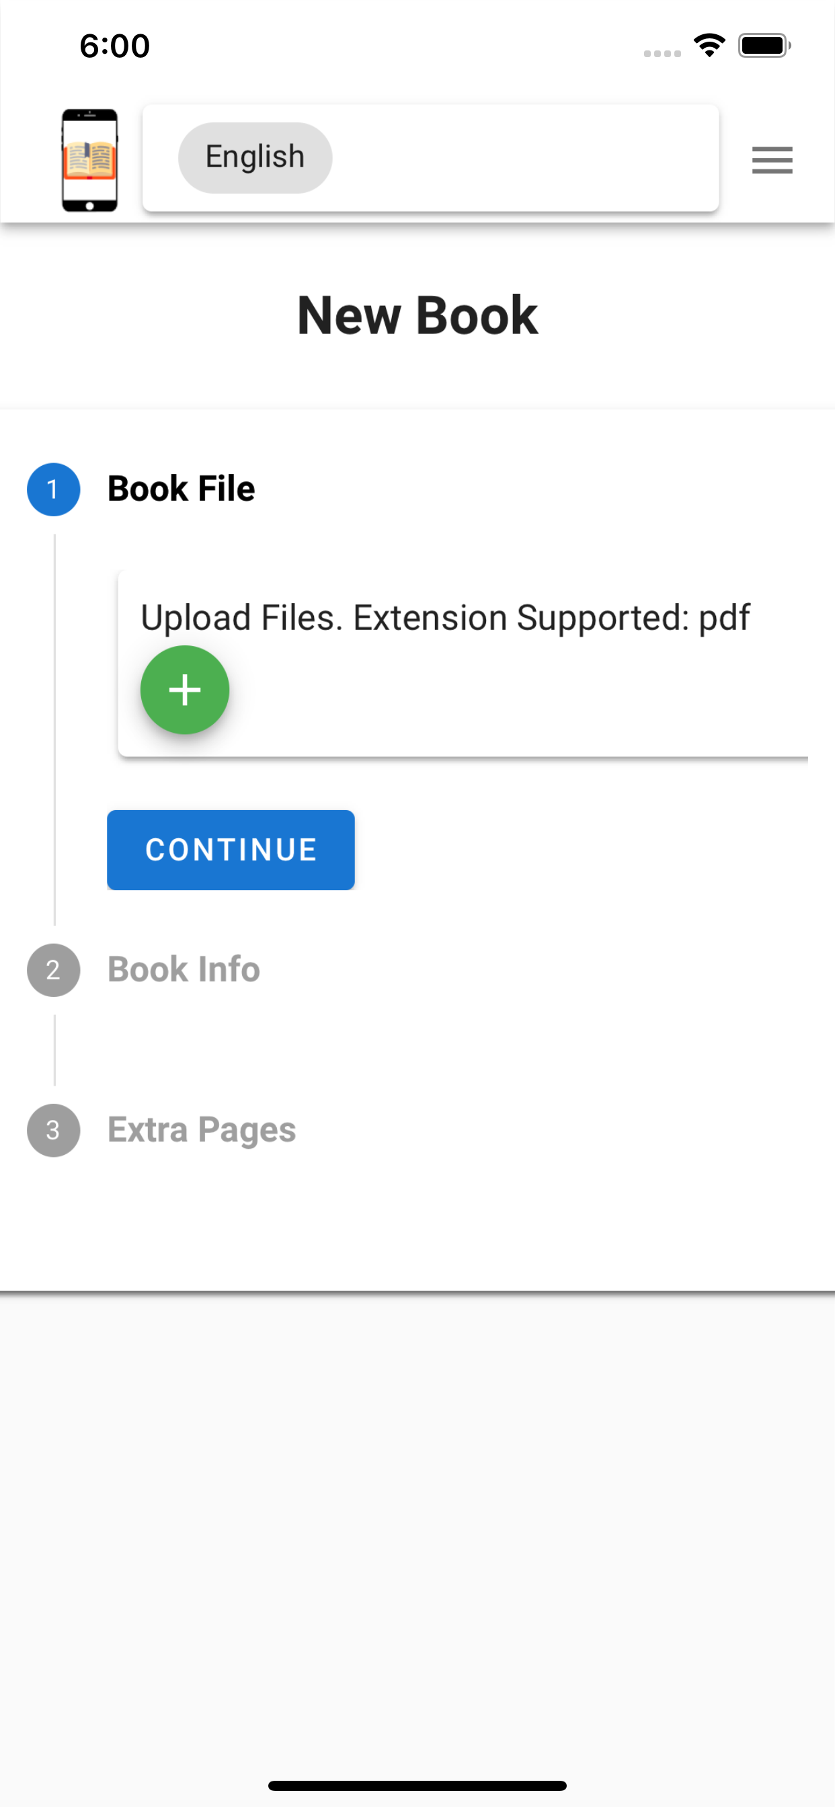Select the step 2 number circle

point(53,969)
